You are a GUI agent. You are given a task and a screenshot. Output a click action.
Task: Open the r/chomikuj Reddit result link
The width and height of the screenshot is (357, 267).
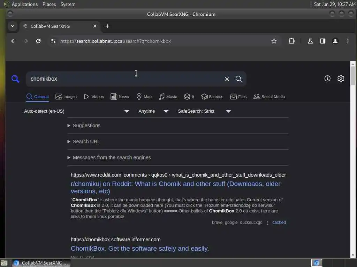176,187
